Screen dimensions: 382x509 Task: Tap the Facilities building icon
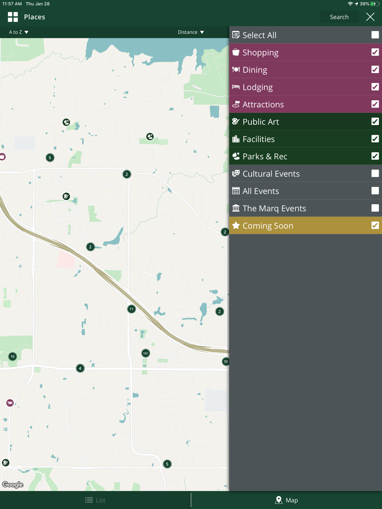pyautogui.click(x=236, y=139)
